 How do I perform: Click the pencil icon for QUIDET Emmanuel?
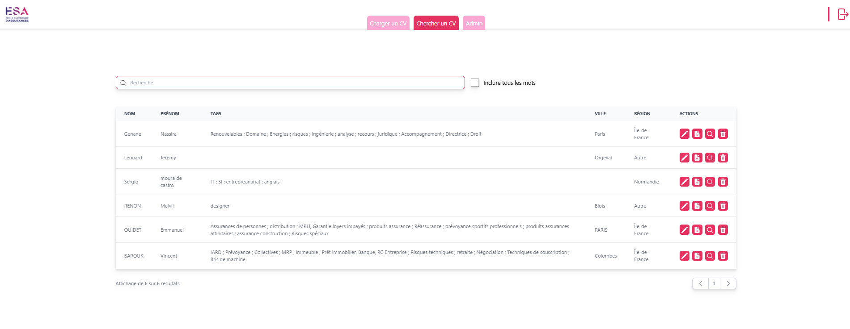(684, 230)
